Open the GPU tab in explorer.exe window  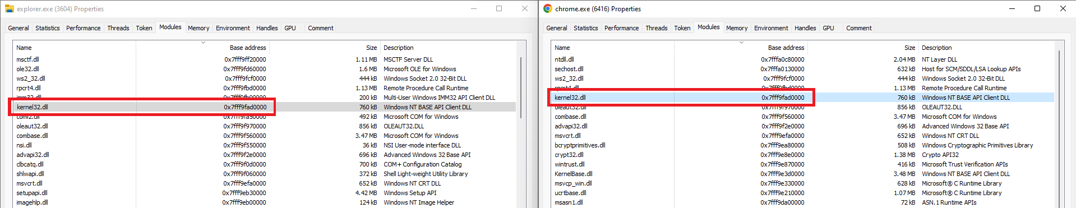(290, 28)
